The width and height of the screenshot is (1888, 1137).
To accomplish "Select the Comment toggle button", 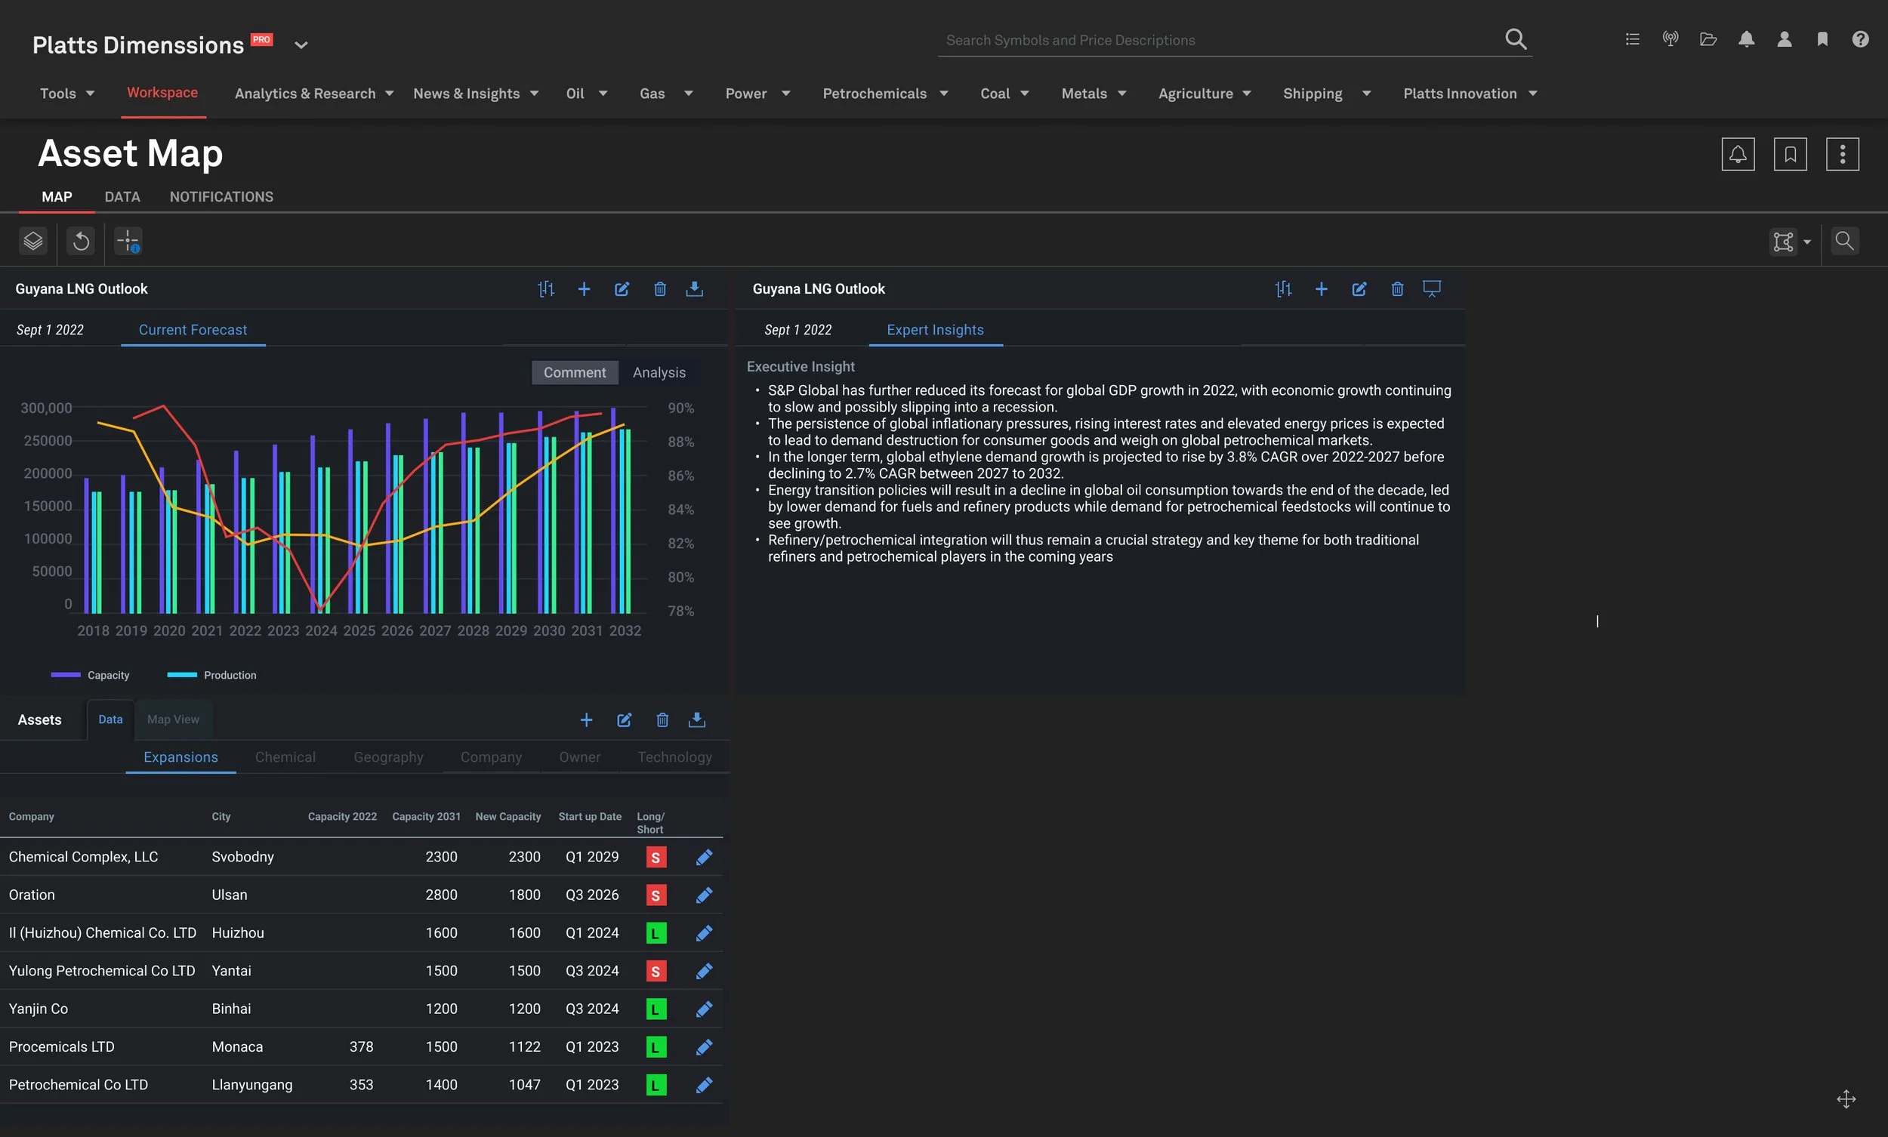I will coord(575,372).
